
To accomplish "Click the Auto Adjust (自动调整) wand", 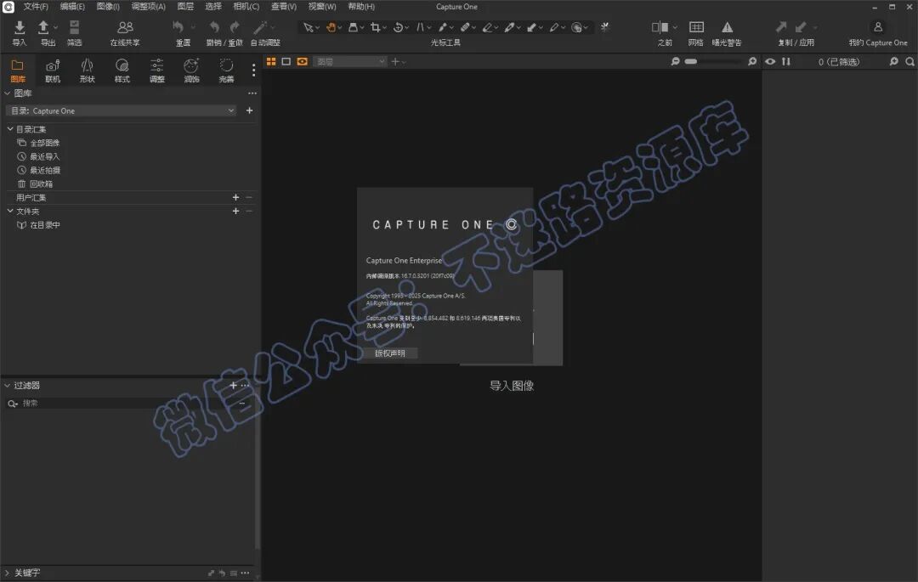I will tap(260, 27).
